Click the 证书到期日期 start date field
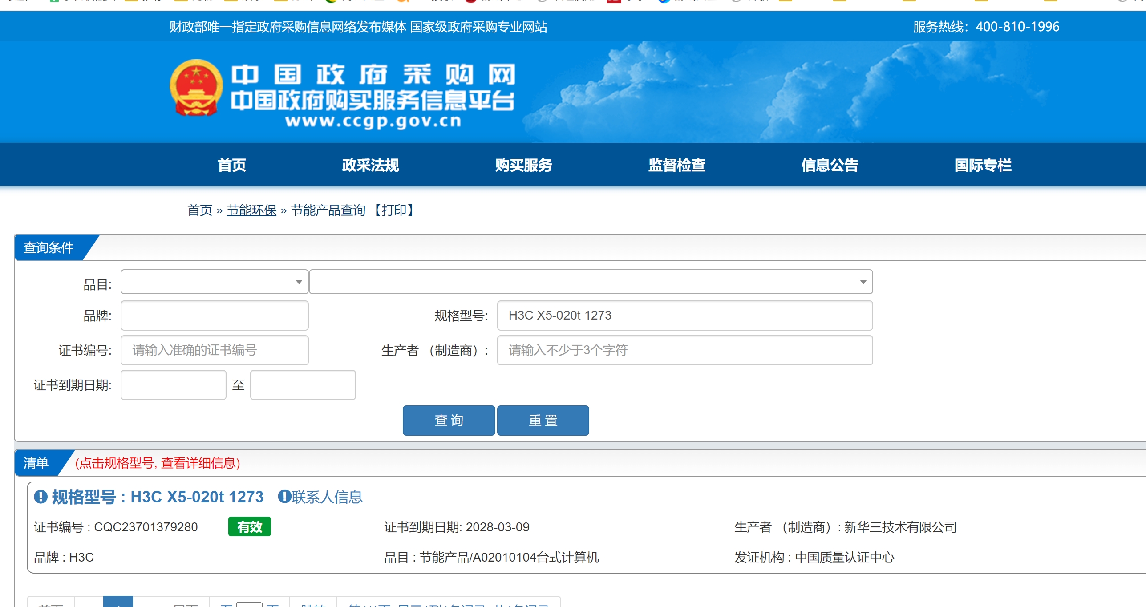 tap(174, 385)
